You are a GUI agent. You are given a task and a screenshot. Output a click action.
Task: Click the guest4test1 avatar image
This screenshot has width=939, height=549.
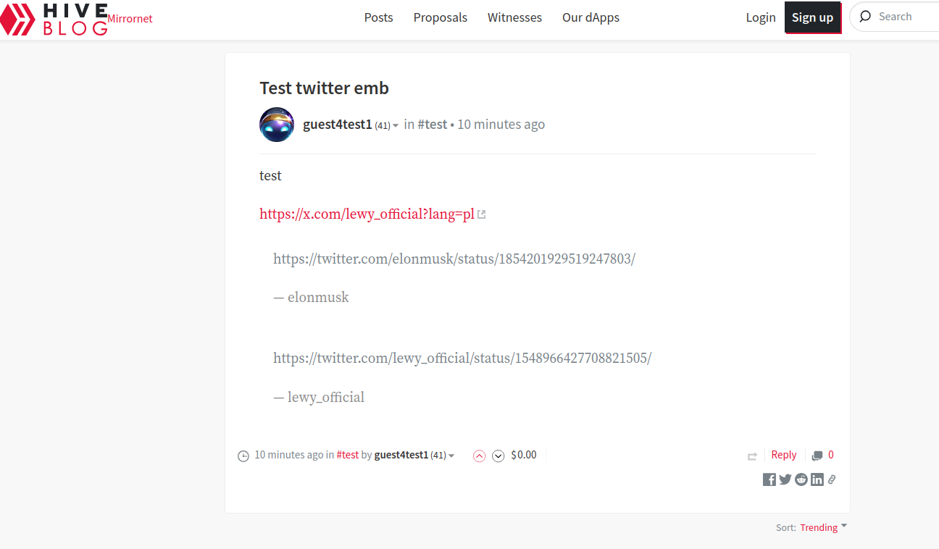pyautogui.click(x=277, y=125)
